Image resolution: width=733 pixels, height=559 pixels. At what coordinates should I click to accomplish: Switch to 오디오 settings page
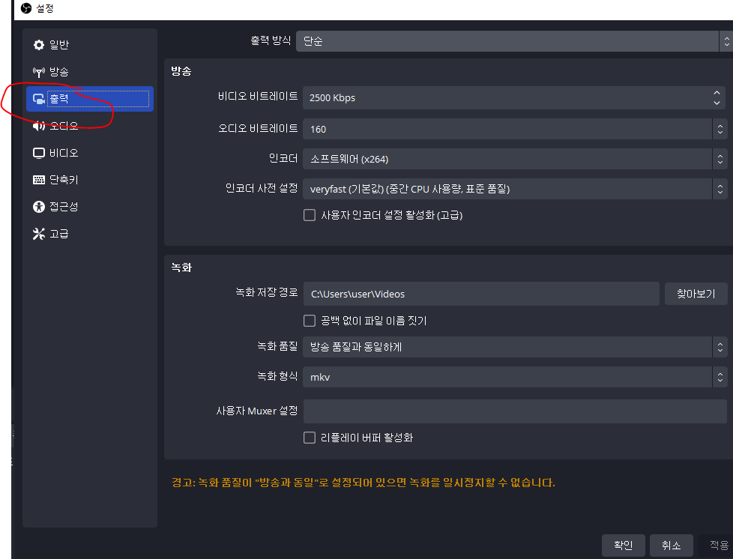[90, 126]
